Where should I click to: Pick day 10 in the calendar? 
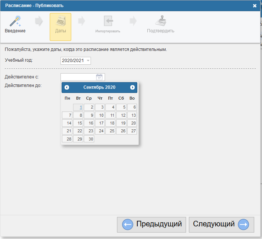click(100, 115)
